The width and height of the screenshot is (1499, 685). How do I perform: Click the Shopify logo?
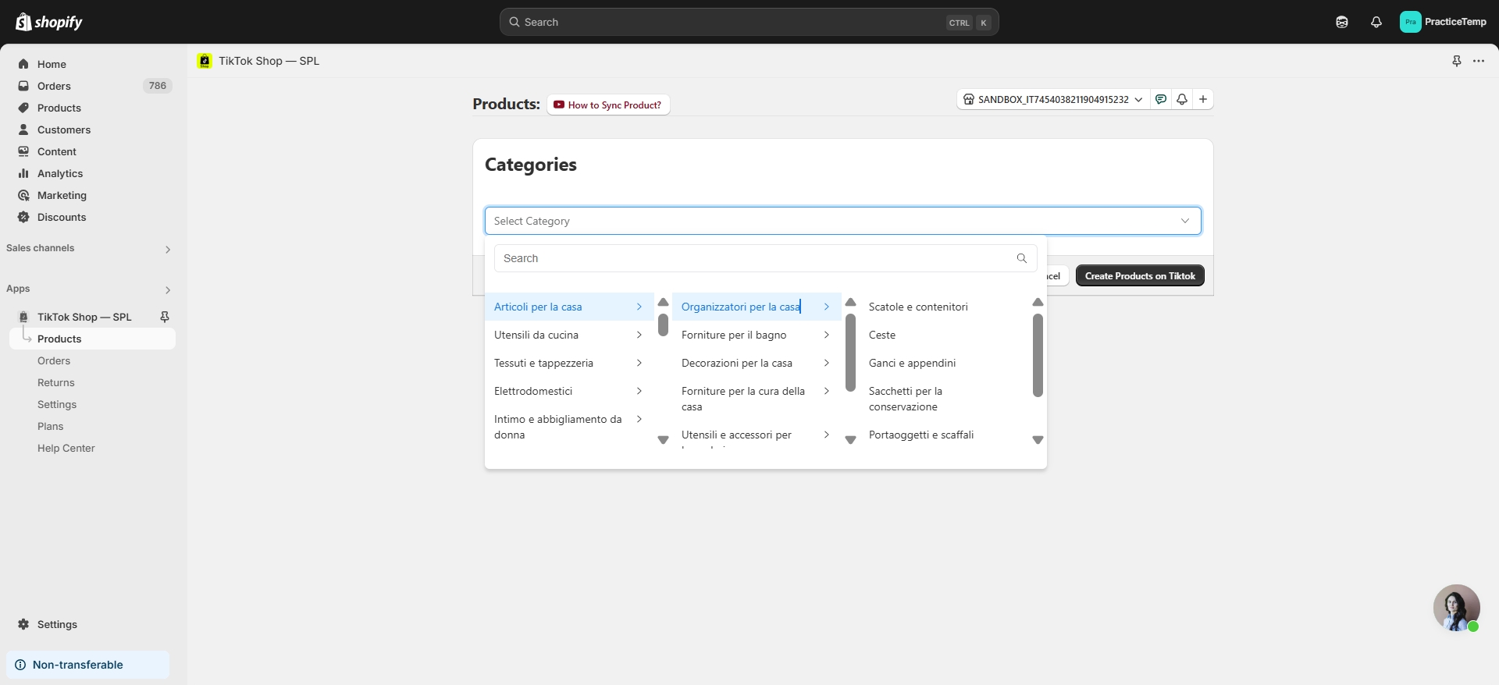(x=49, y=22)
